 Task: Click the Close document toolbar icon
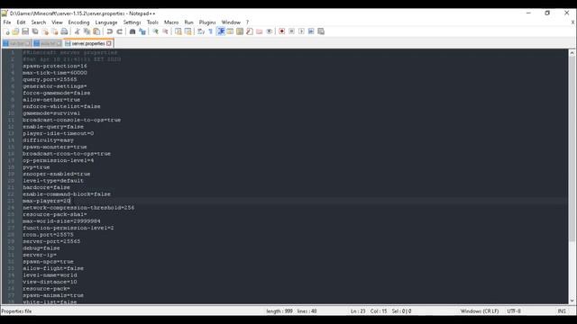coord(45,31)
